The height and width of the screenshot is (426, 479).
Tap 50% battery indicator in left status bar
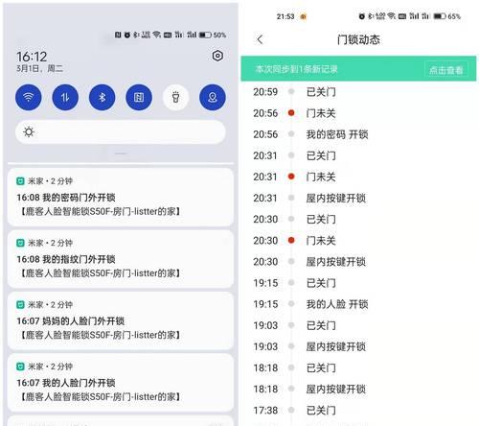(213, 35)
